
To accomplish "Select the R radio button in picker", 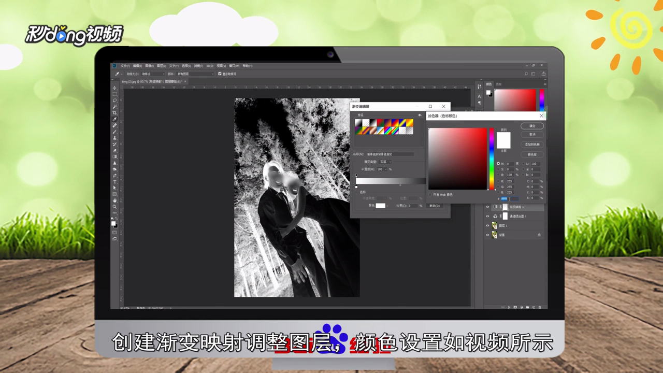I will point(498,181).
